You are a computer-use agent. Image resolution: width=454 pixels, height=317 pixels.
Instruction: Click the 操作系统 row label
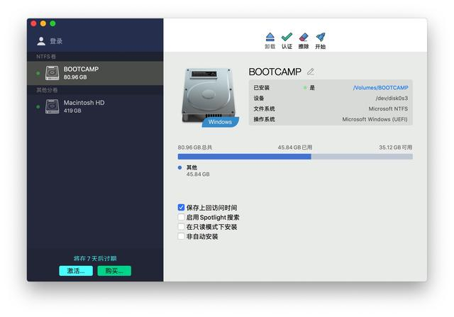pos(264,119)
